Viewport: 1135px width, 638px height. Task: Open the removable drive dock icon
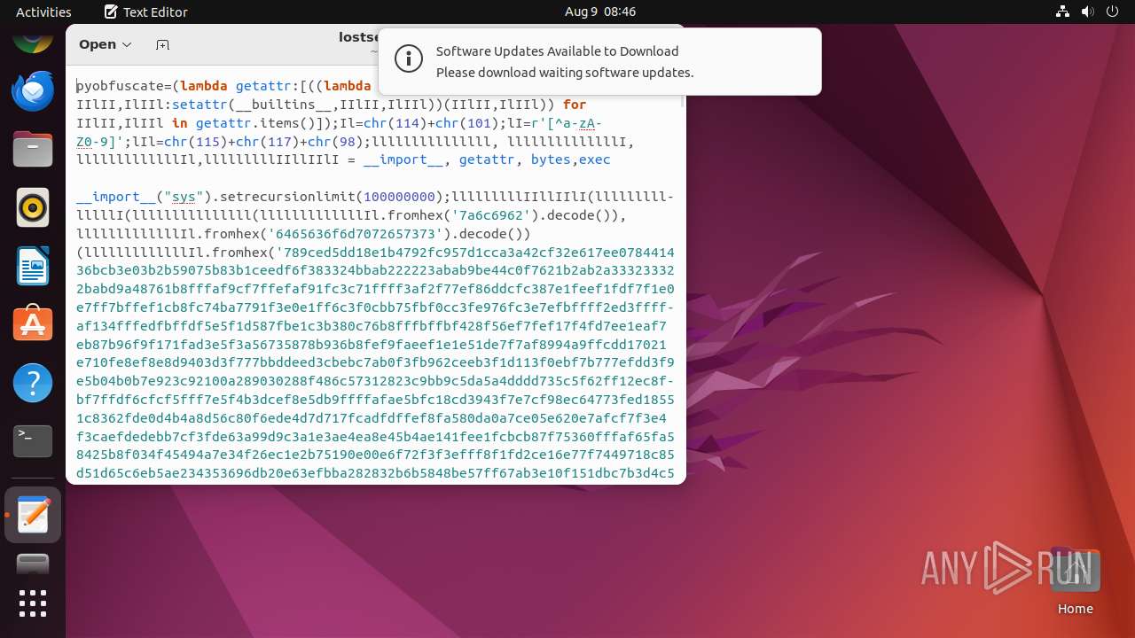point(33,564)
